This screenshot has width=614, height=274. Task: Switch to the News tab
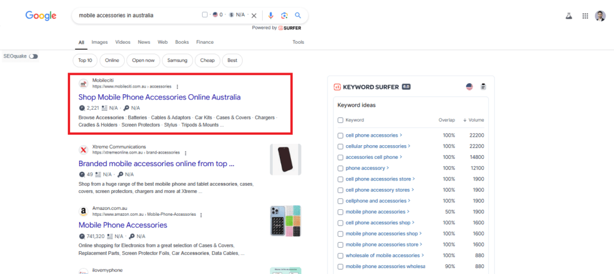click(x=144, y=42)
